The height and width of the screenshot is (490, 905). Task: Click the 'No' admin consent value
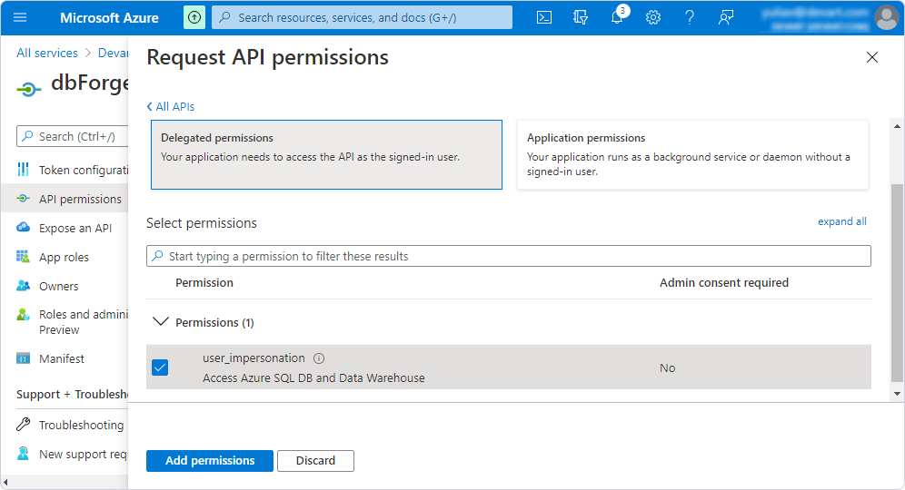tap(667, 367)
